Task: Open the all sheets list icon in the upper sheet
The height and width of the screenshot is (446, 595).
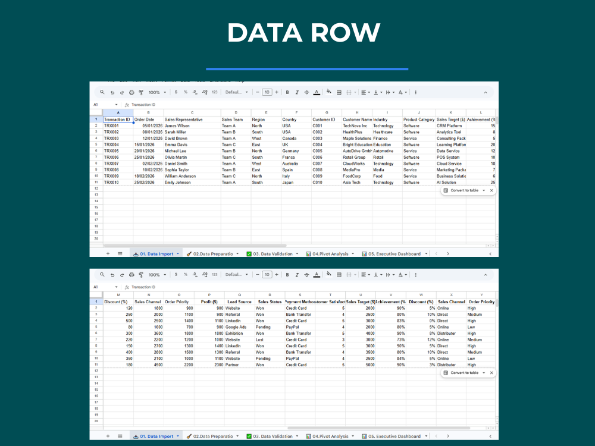Action: [x=120, y=254]
